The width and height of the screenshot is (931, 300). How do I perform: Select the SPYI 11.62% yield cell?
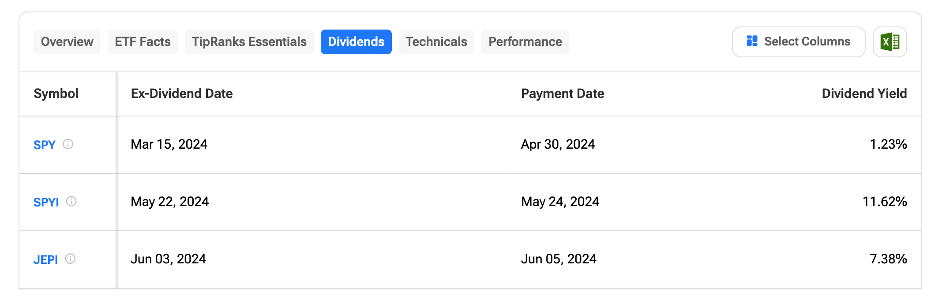tap(885, 202)
